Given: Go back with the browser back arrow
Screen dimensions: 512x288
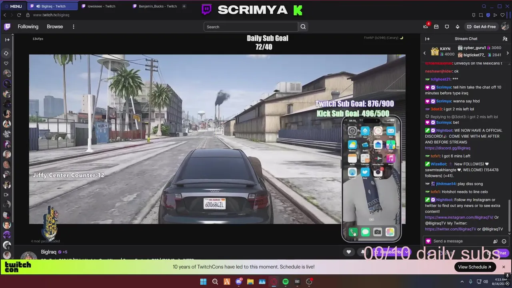Looking at the screenshot, I should (x=5, y=15).
